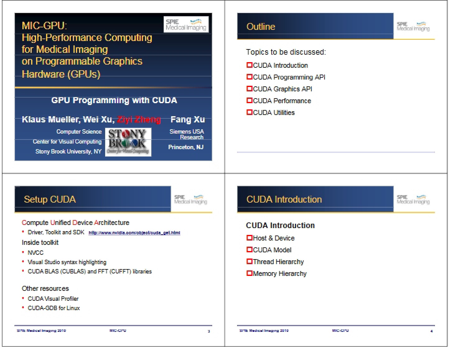Click the 'Siemens USA Research' text
The height and width of the screenshot is (348, 453).
click(x=187, y=134)
